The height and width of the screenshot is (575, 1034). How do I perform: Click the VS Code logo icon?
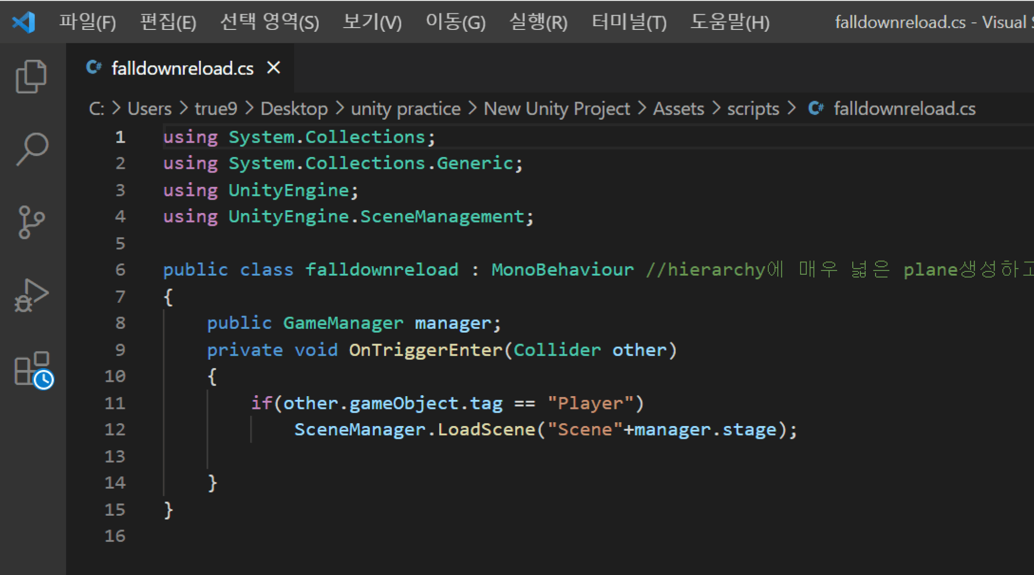pyautogui.click(x=24, y=22)
